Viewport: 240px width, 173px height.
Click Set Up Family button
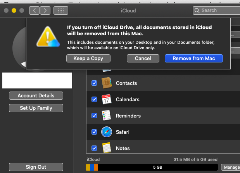pyautogui.click(x=36, y=108)
